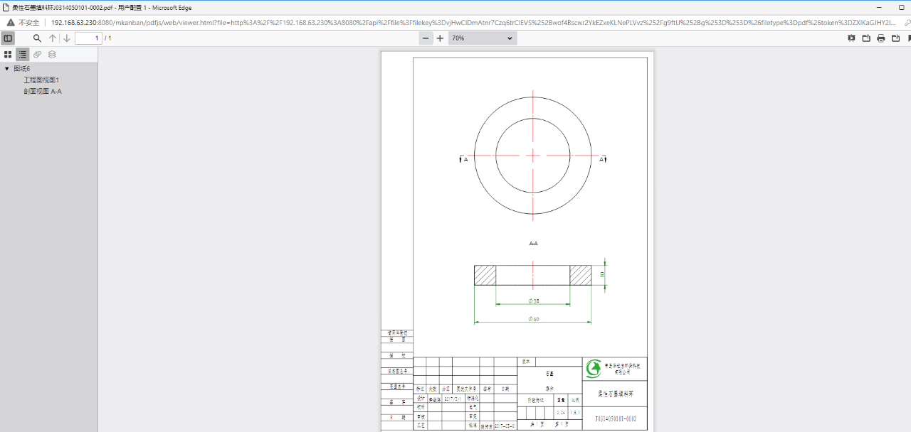This screenshot has width=911, height=432.
Task: Open 工程图视图1 outline item
Action: tap(41, 80)
